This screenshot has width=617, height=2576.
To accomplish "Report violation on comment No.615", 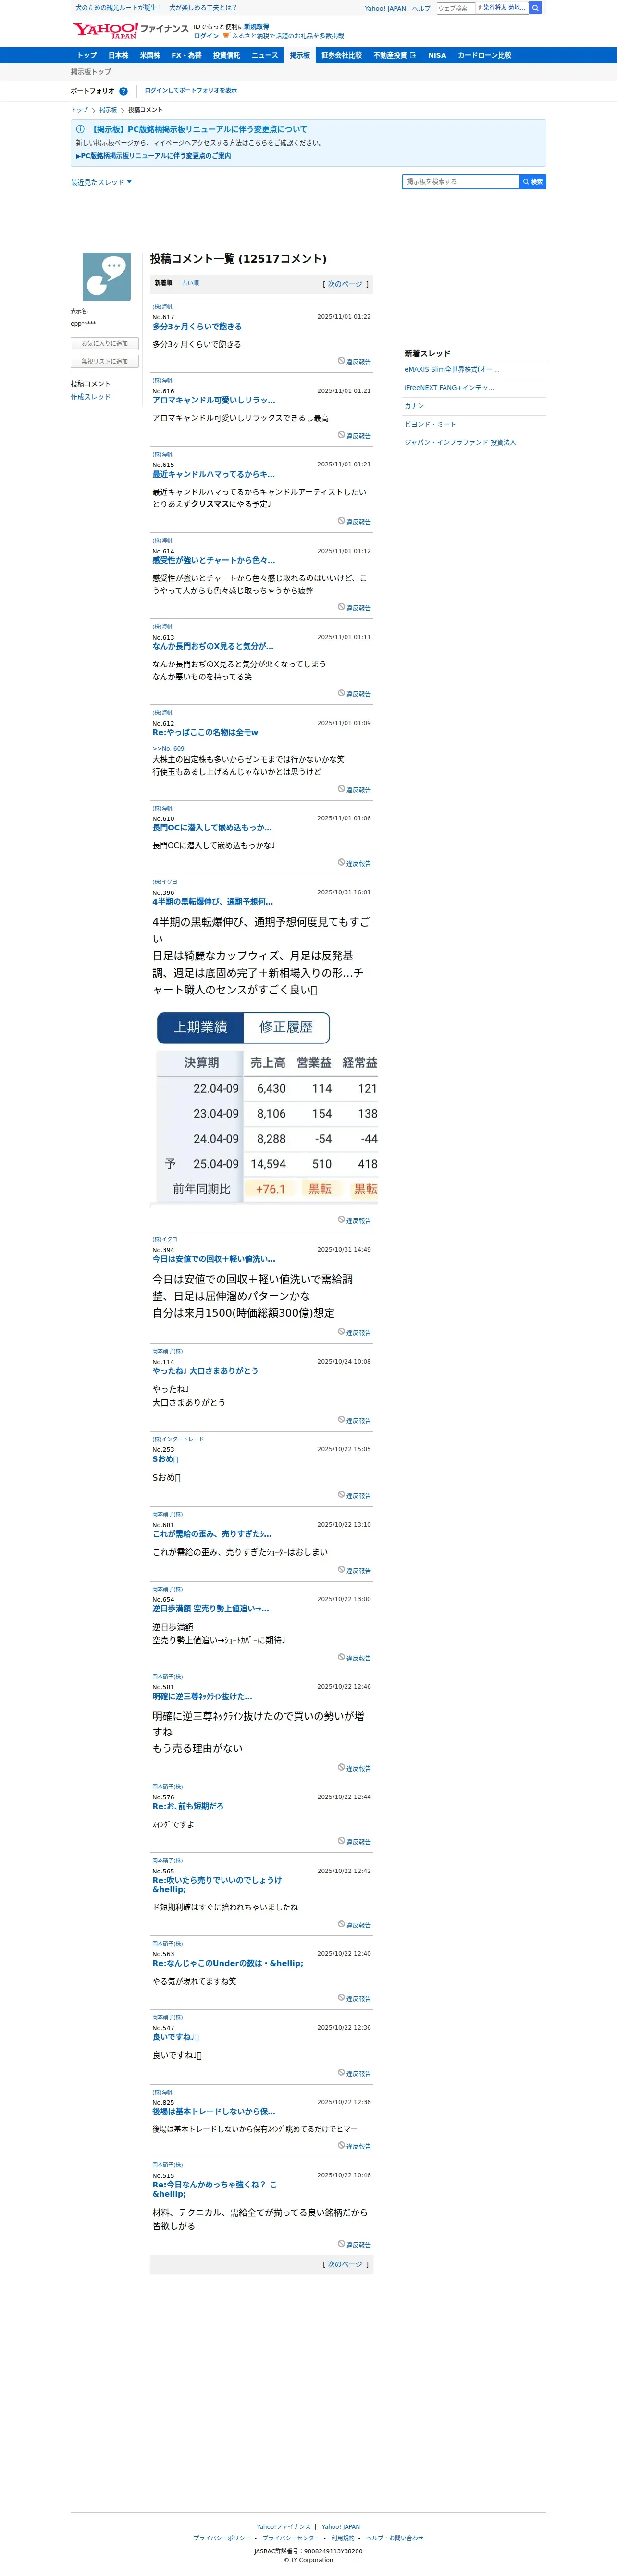I will point(354,522).
